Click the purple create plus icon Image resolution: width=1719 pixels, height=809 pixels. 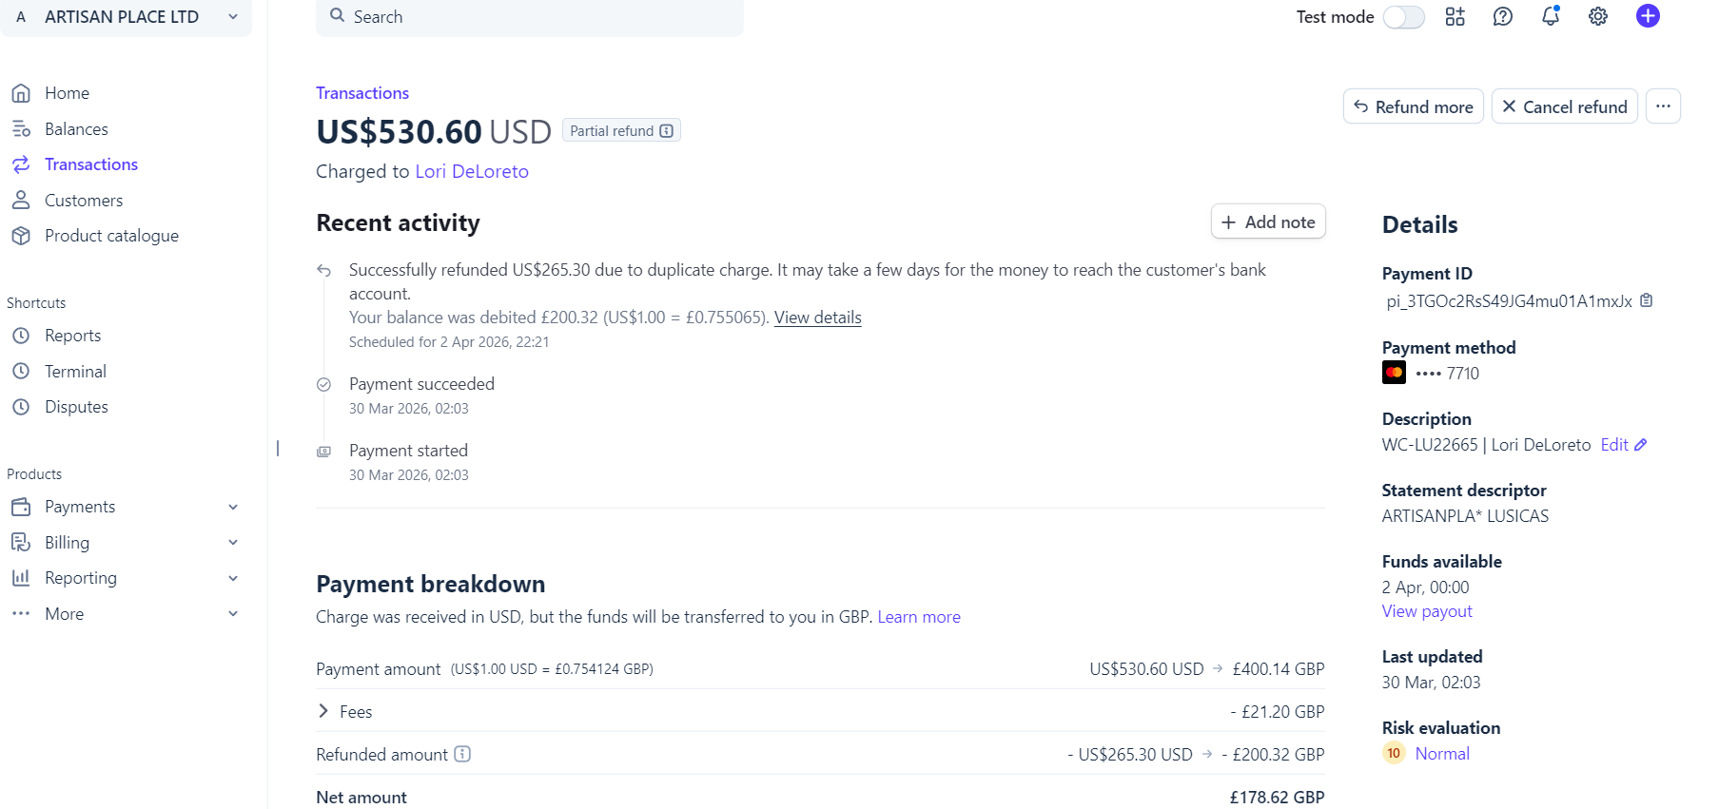1648,16
